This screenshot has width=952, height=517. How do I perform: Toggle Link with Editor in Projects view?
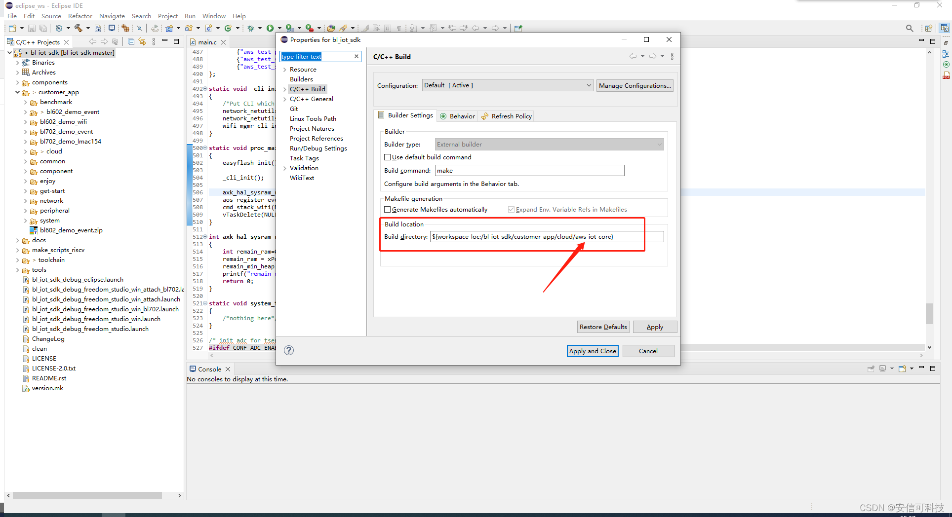tap(142, 42)
